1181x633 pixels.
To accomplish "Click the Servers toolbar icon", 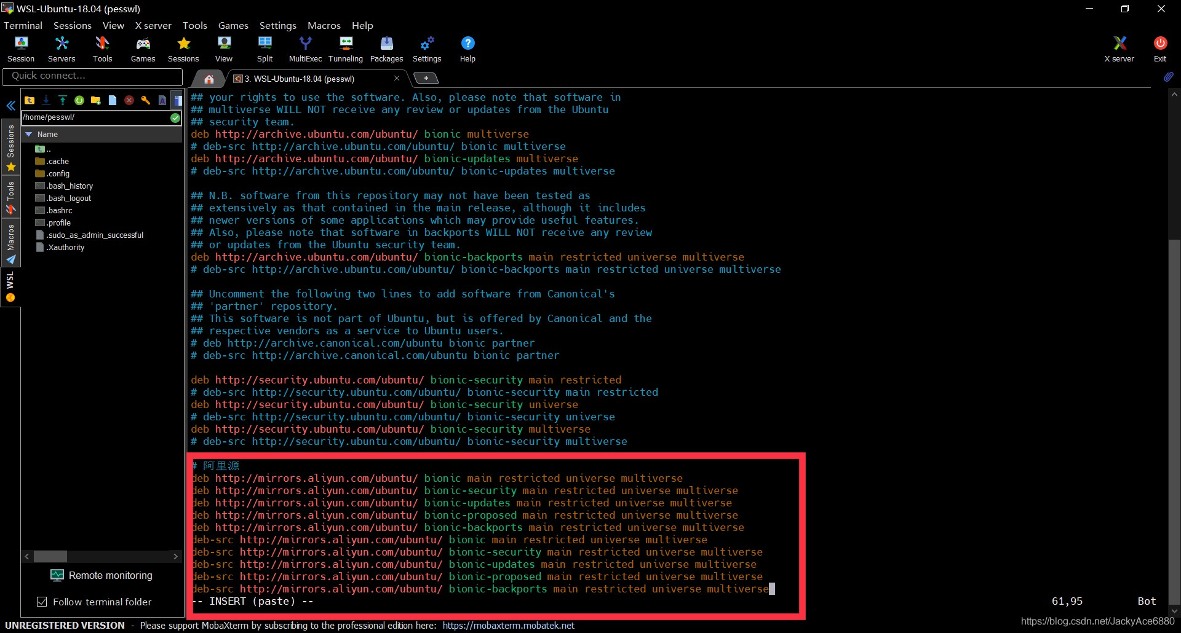I will click(x=62, y=49).
